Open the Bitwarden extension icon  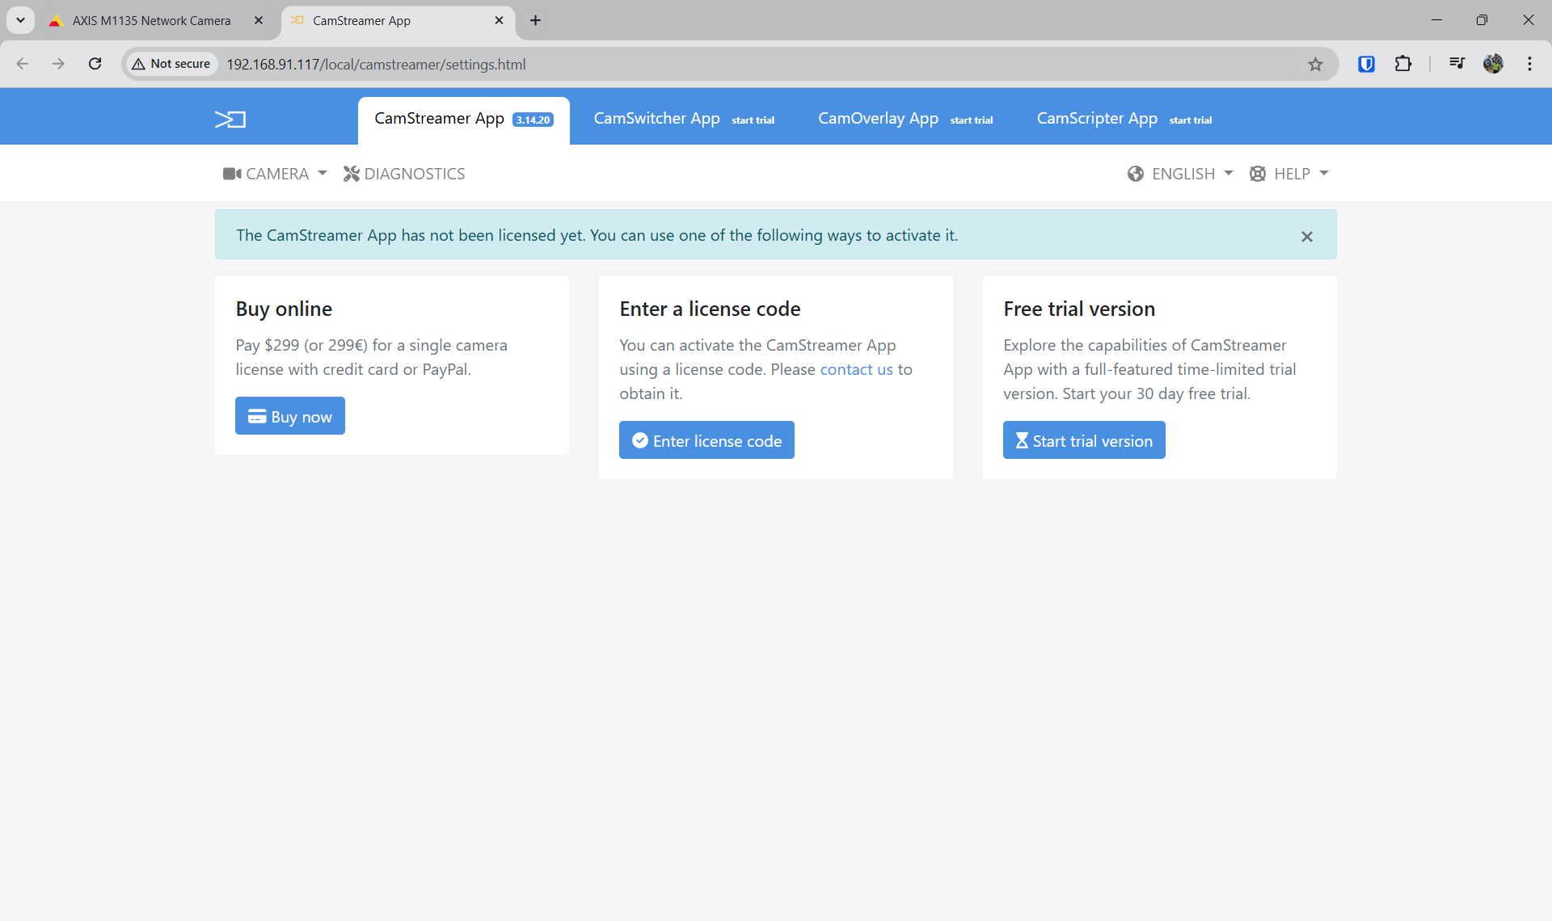click(x=1366, y=64)
